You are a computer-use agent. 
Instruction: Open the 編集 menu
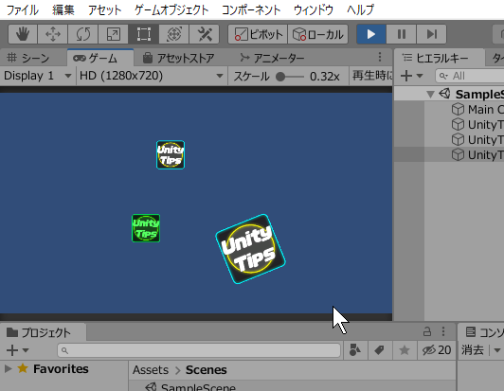pyautogui.click(x=63, y=10)
